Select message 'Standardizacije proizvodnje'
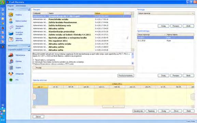The width and height of the screenshot is (197, 123). (82, 32)
